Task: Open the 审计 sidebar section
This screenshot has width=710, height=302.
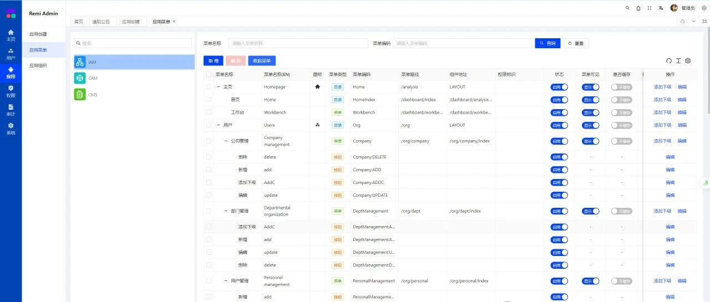Action: pyautogui.click(x=11, y=110)
